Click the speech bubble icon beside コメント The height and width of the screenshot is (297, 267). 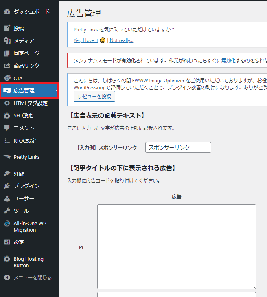(7, 128)
